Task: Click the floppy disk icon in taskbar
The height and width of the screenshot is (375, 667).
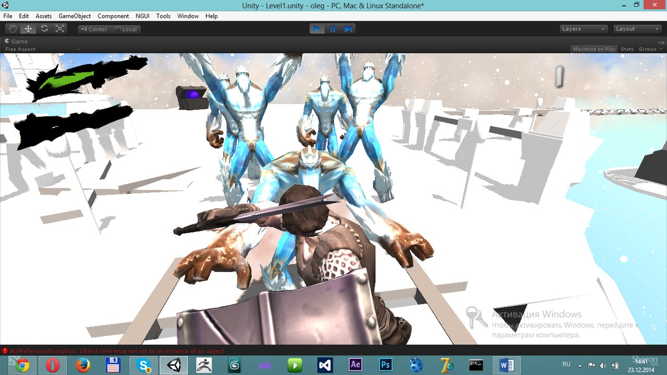Action: click(113, 366)
